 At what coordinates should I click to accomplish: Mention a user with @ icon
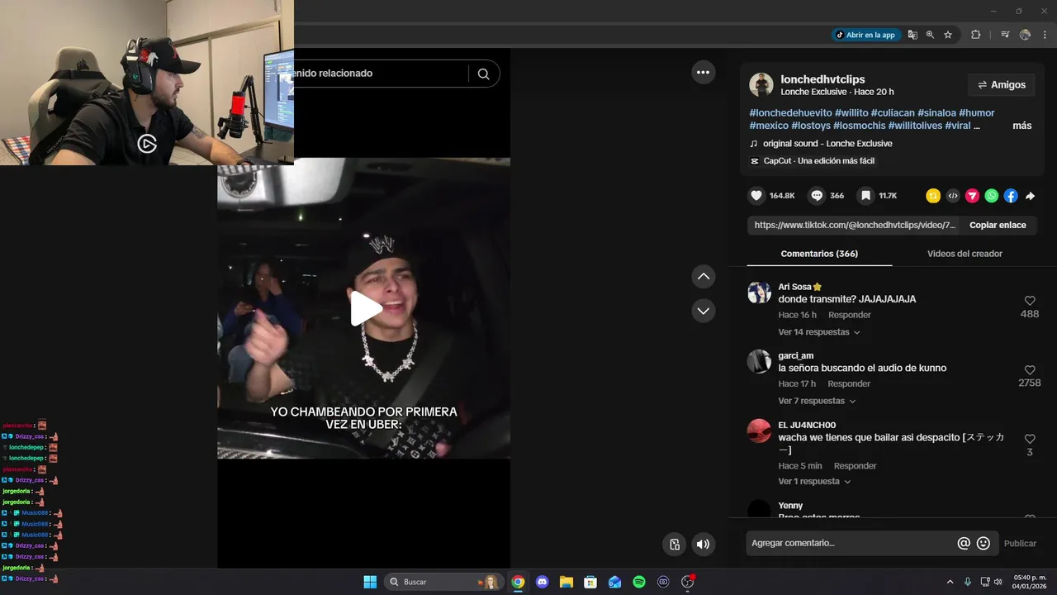[x=964, y=543]
